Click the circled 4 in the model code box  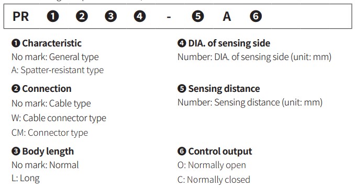(x=140, y=17)
